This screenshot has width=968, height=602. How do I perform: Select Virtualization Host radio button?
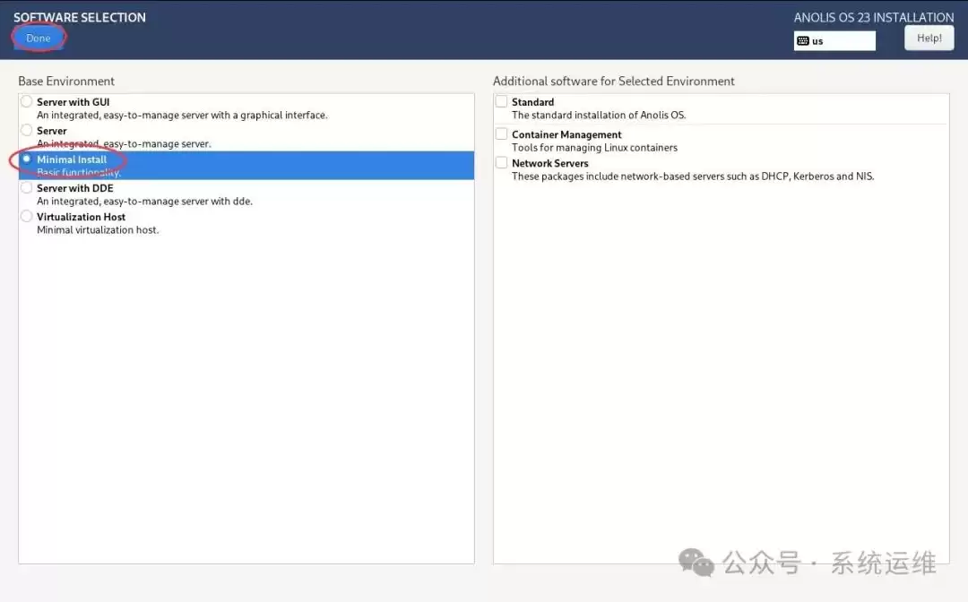[x=27, y=216]
